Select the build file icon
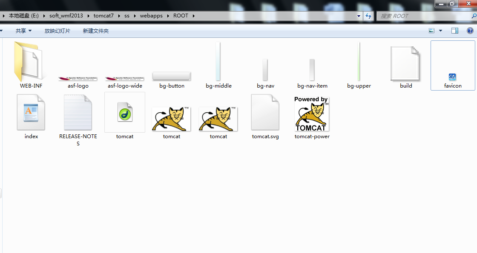The image size is (477, 253). point(406,64)
